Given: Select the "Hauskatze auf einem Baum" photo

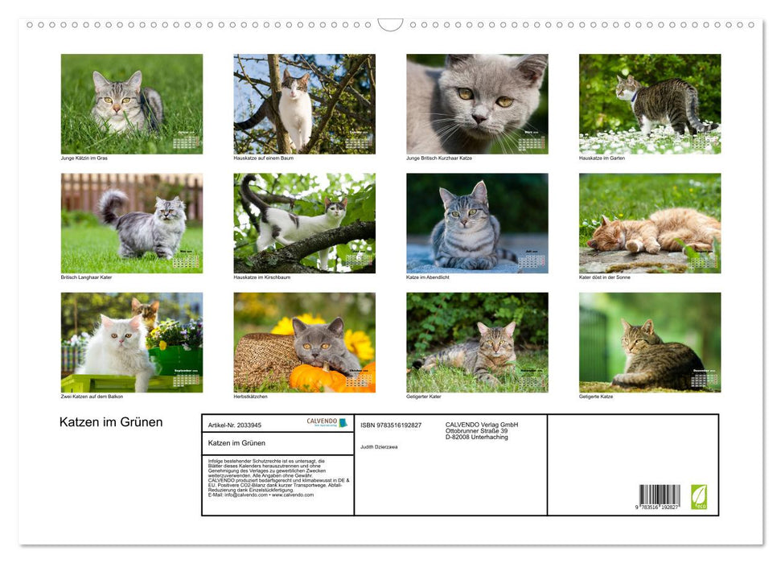Looking at the screenshot, I should [303, 103].
